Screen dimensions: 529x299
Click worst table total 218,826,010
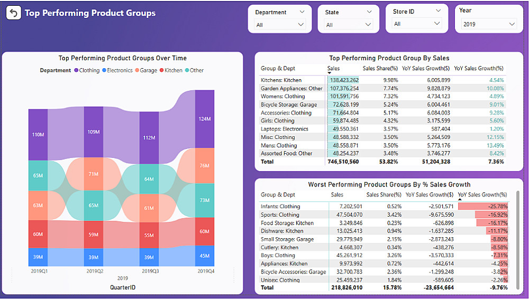click(x=346, y=288)
